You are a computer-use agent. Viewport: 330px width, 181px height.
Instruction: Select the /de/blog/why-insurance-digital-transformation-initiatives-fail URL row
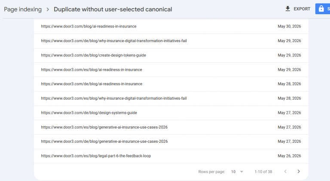coord(171,41)
